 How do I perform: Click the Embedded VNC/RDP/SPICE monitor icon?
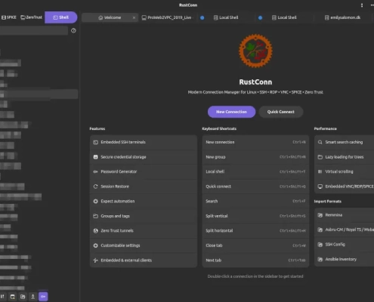click(320, 186)
